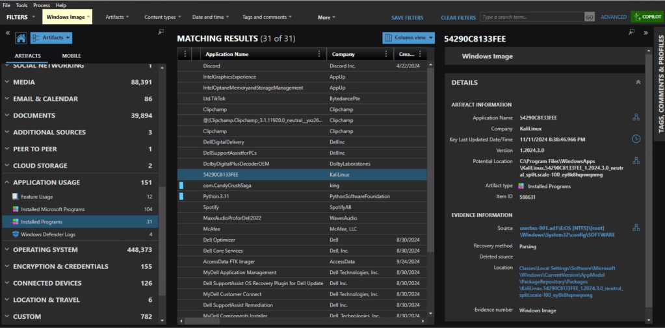
Task: Click the clock icon beside Key Last Updated
Action: [x=636, y=139]
